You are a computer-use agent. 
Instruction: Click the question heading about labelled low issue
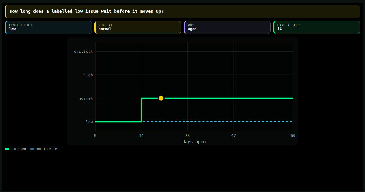[x=87, y=11]
